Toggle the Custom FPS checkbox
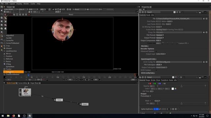Viewport: 211px width, 118px height. [188, 43]
